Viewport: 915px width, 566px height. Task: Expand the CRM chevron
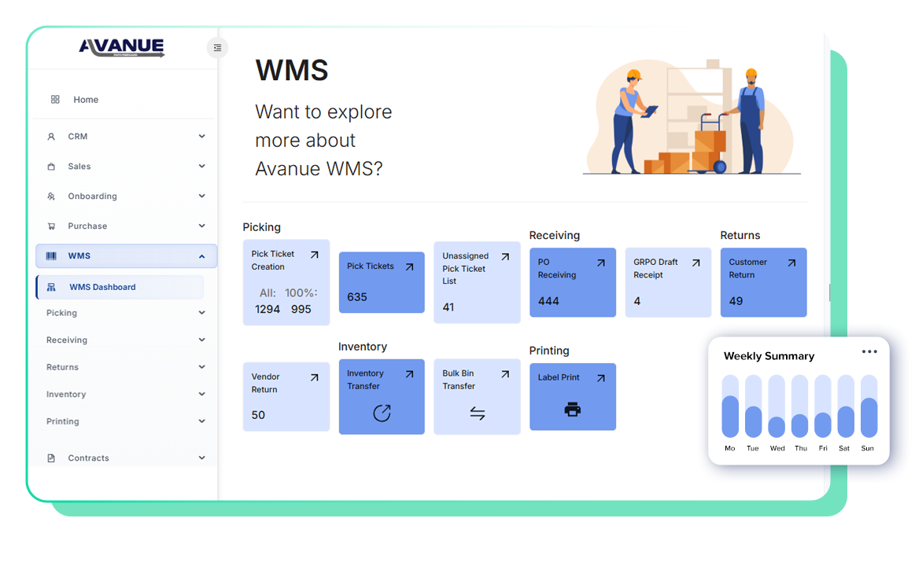pos(202,137)
